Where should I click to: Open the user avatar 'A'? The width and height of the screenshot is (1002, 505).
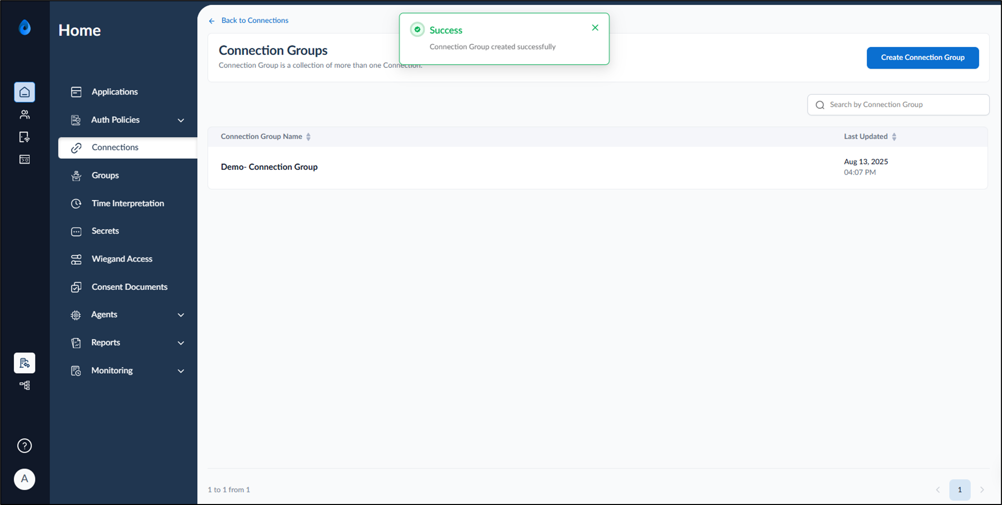point(24,479)
